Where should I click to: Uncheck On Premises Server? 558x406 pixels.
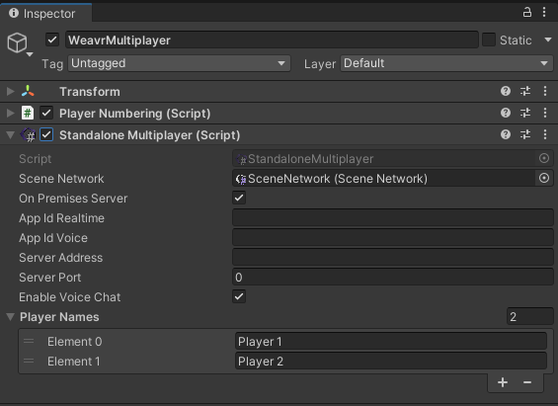click(x=239, y=198)
